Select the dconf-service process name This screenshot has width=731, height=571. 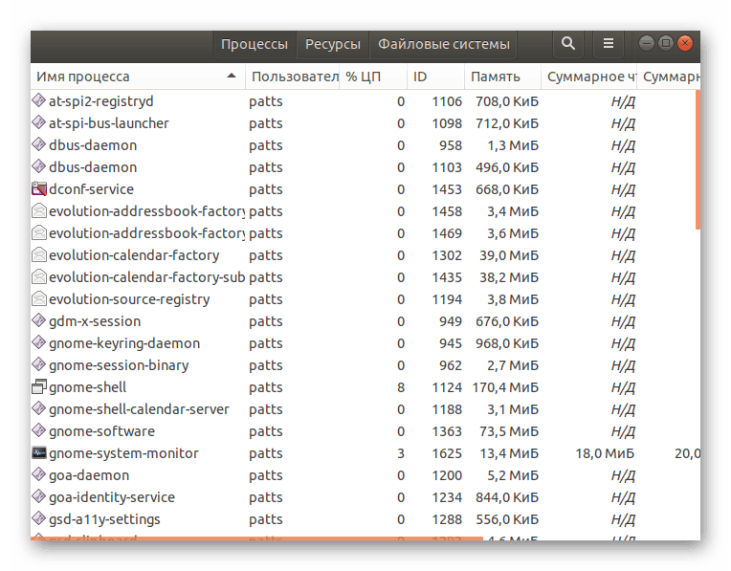coord(92,188)
